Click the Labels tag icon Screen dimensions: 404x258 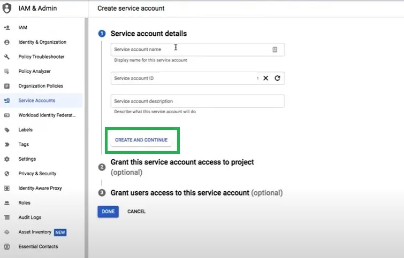pyautogui.click(x=7, y=130)
